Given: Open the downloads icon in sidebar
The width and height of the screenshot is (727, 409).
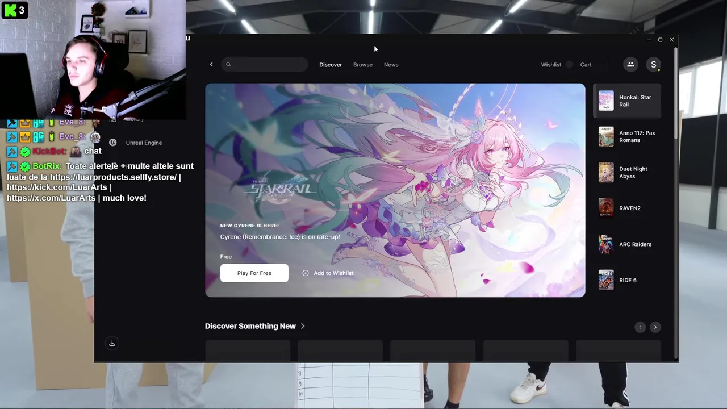Looking at the screenshot, I should coord(112,343).
